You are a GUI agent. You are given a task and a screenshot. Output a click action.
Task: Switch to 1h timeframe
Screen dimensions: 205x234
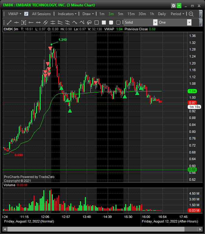(x=152, y=14)
